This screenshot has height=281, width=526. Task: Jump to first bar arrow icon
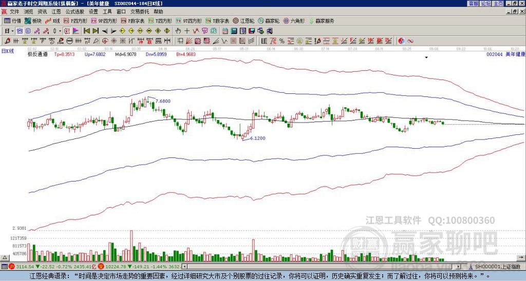click(x=86, y=31)
